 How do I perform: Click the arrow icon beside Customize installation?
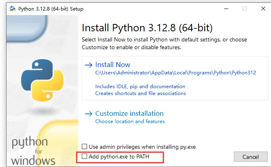coord(87,114)
